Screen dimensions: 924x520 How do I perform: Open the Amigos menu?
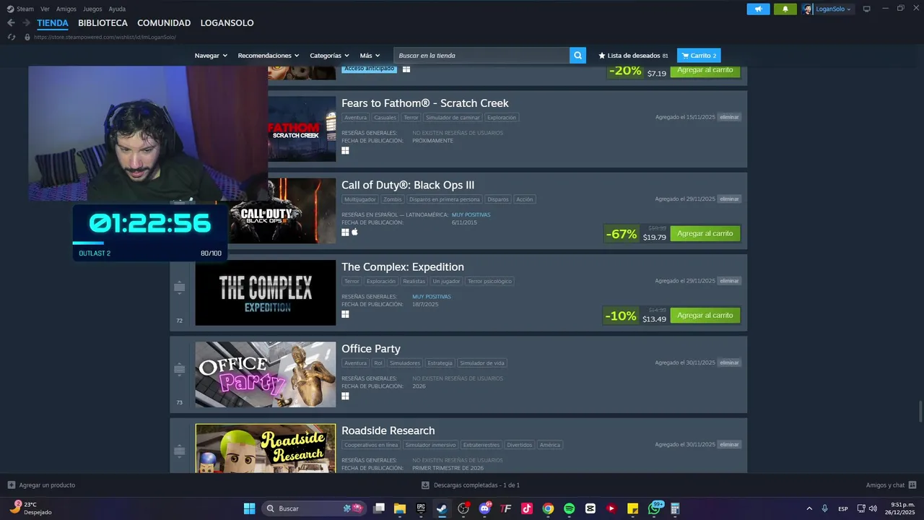coord(66,9)
